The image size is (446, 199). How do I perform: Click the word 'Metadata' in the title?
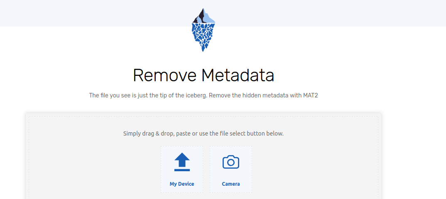click(x=238, y=75)
